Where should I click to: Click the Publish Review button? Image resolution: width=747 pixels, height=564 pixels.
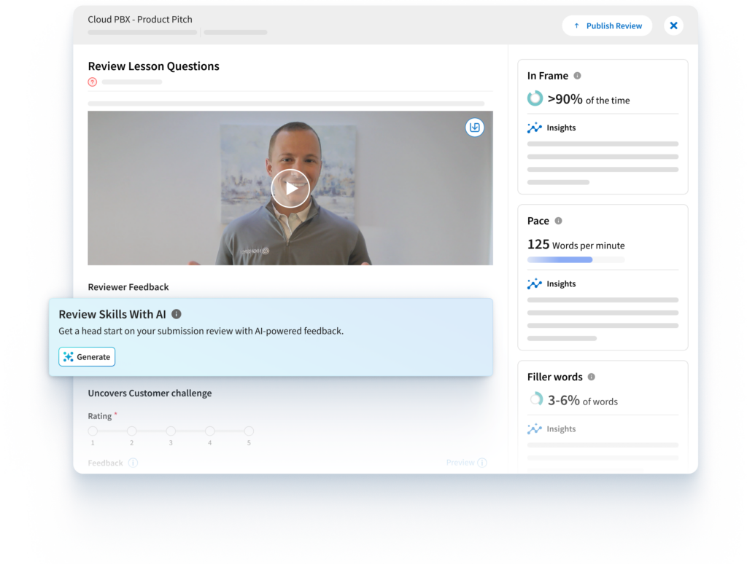(607, 25)
